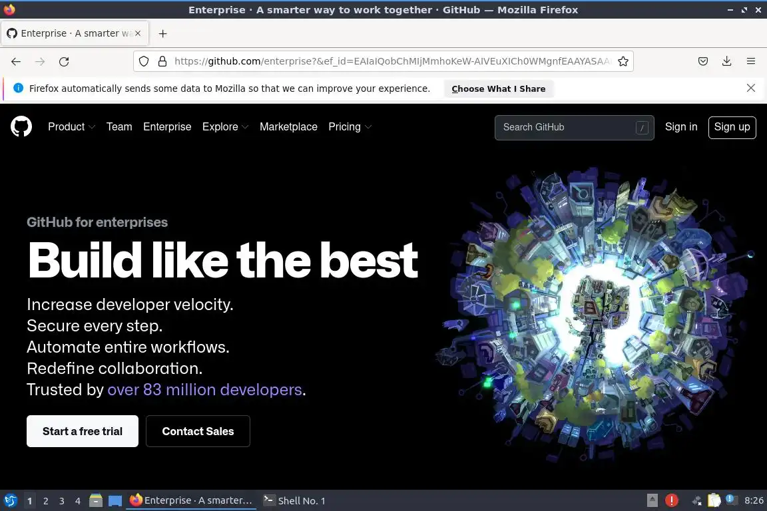
Task: Click the info icon in notification bar
Action: point(18,88)
